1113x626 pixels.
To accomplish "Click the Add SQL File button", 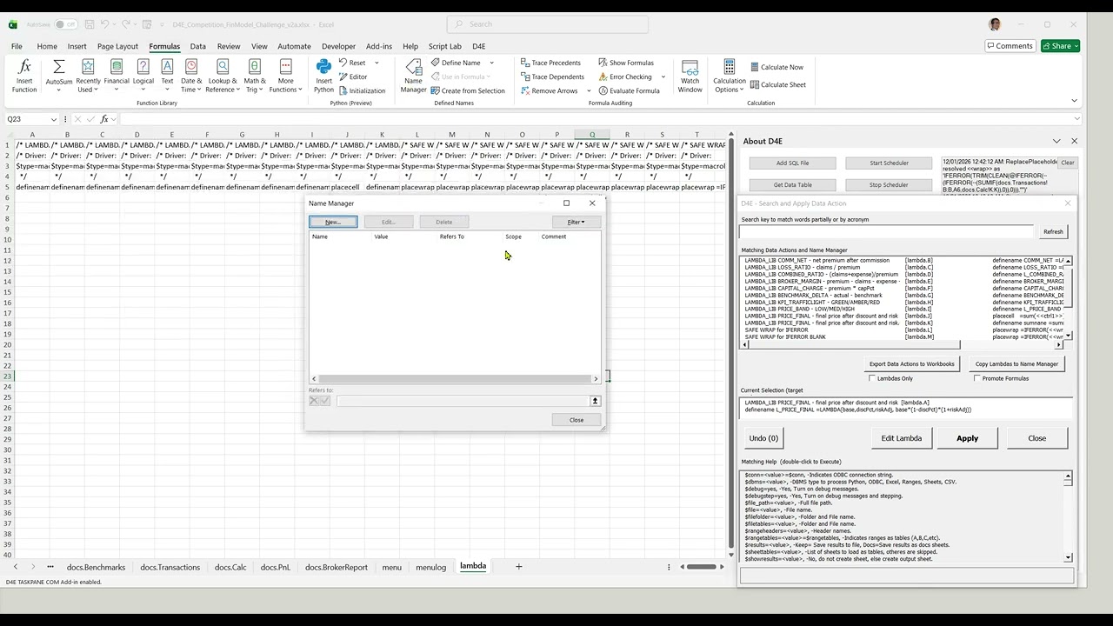I will 792,163.
